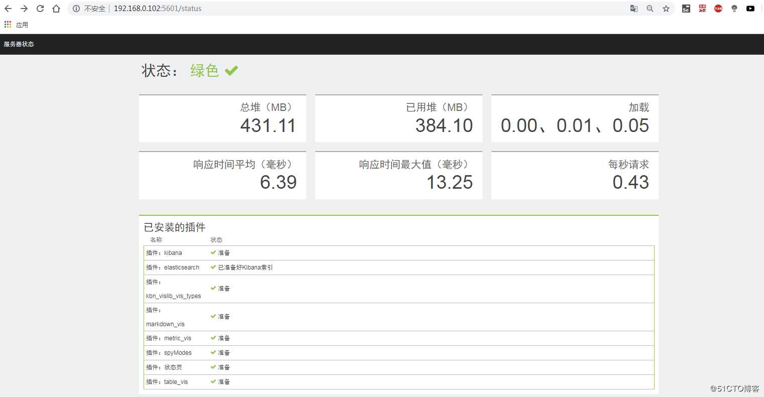Click the green check icon in the elasticsearch row
764x397 pixels.
pyautogui.click(x=213, y=267)
